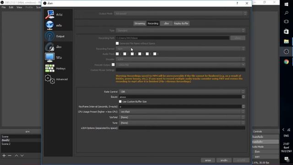Screen dimensions: 293x165
Task: Move scene down with the down arrow
Action: click(x=22, y=156)
